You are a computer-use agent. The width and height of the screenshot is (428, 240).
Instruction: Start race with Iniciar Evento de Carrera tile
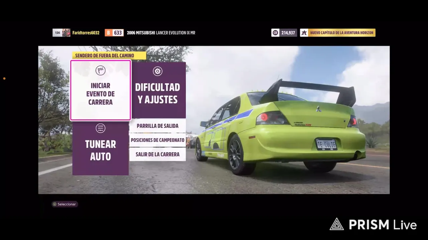[100, 90]
